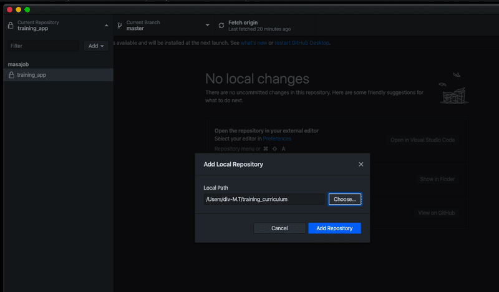Click the branch icon beside Current Branch
This screenshot has width=499, height=292.
pos(120,26)
